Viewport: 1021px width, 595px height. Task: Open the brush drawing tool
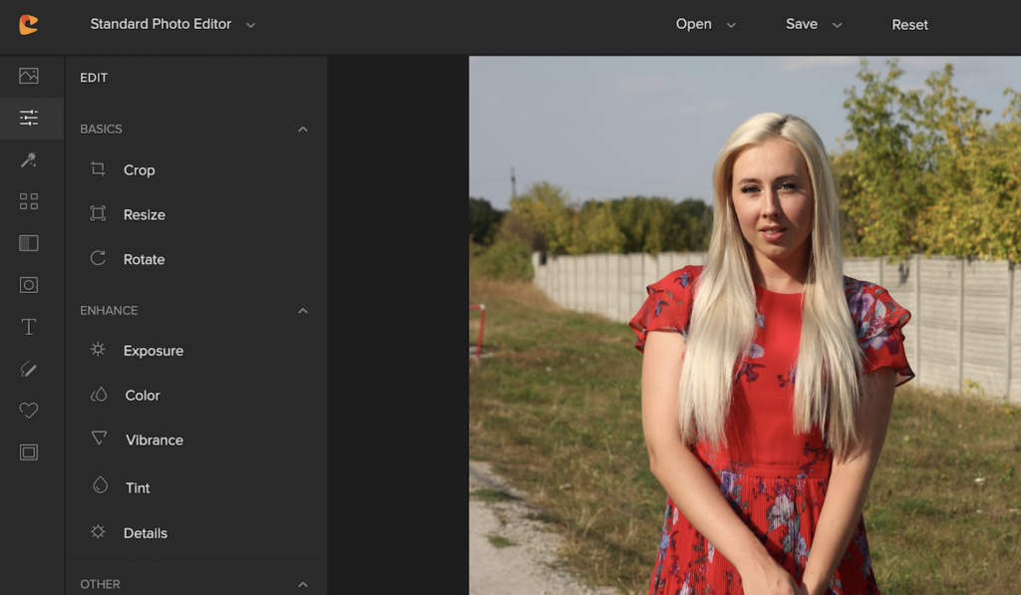coord(29,369)
